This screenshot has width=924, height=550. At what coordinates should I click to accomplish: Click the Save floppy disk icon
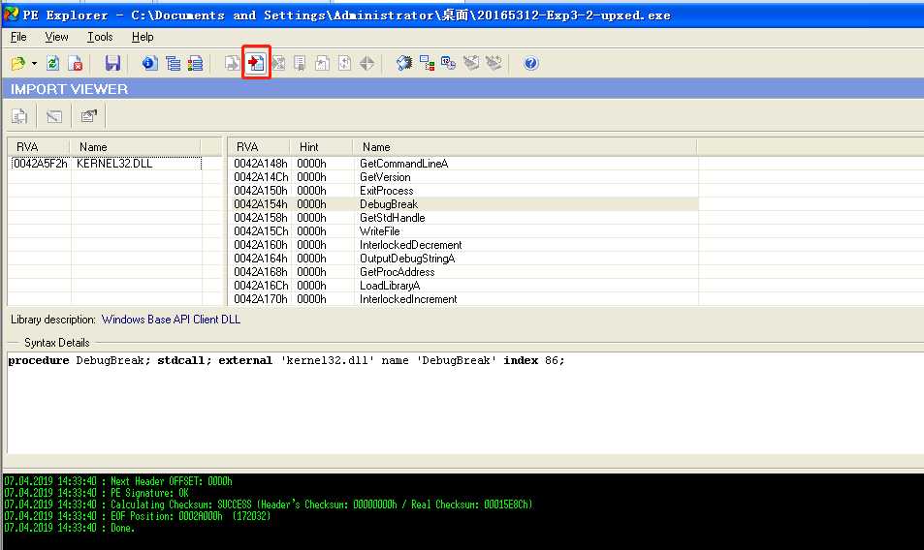(112, 63)
